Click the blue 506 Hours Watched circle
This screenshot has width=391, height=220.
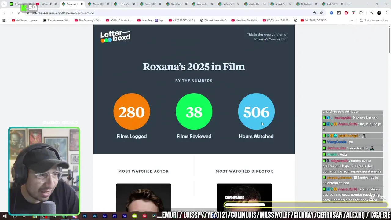click(x=256, y=112)
